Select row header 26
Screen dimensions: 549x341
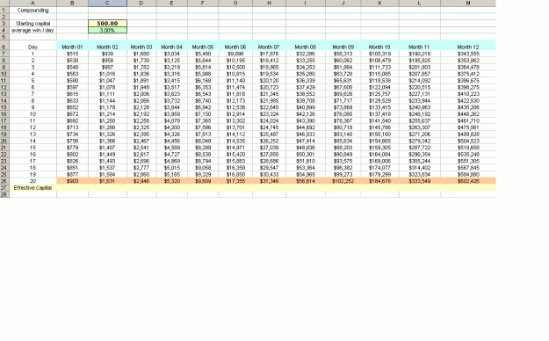(x=4, y=181)
